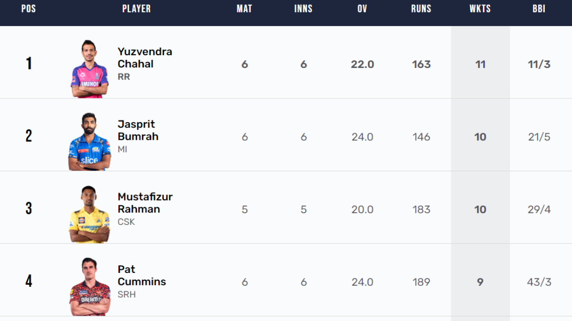Sort by the OV column header
572x321 pixels.
pos(362,9)
